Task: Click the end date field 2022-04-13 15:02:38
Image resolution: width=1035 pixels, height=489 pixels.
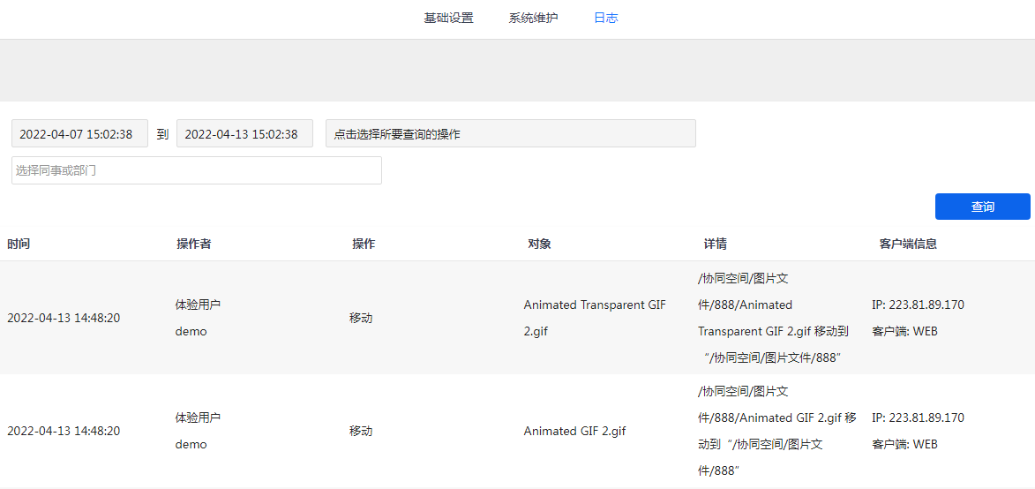Action: (244, 134)
